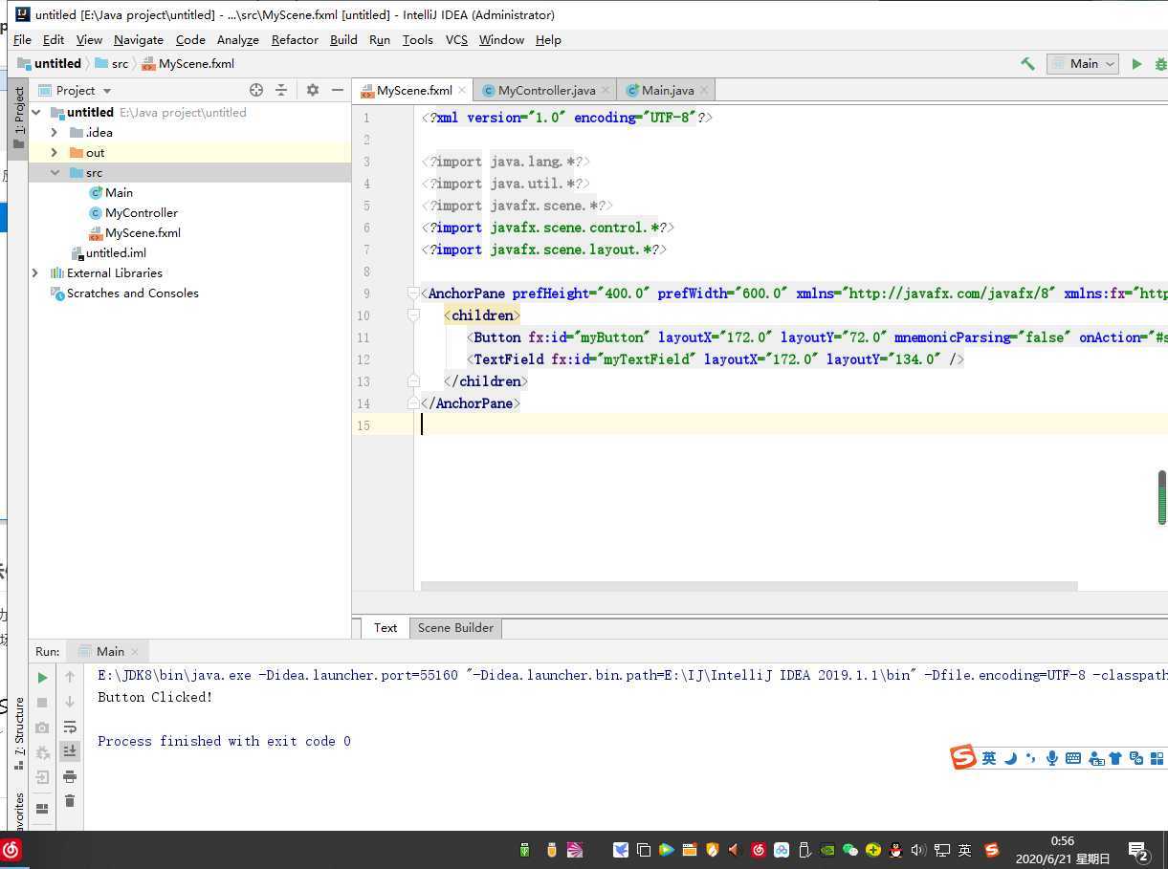Image resolution: width=1168 pixels, height=869 pixels.
Task: Click the down stack trace arrow
Action: 70,702
